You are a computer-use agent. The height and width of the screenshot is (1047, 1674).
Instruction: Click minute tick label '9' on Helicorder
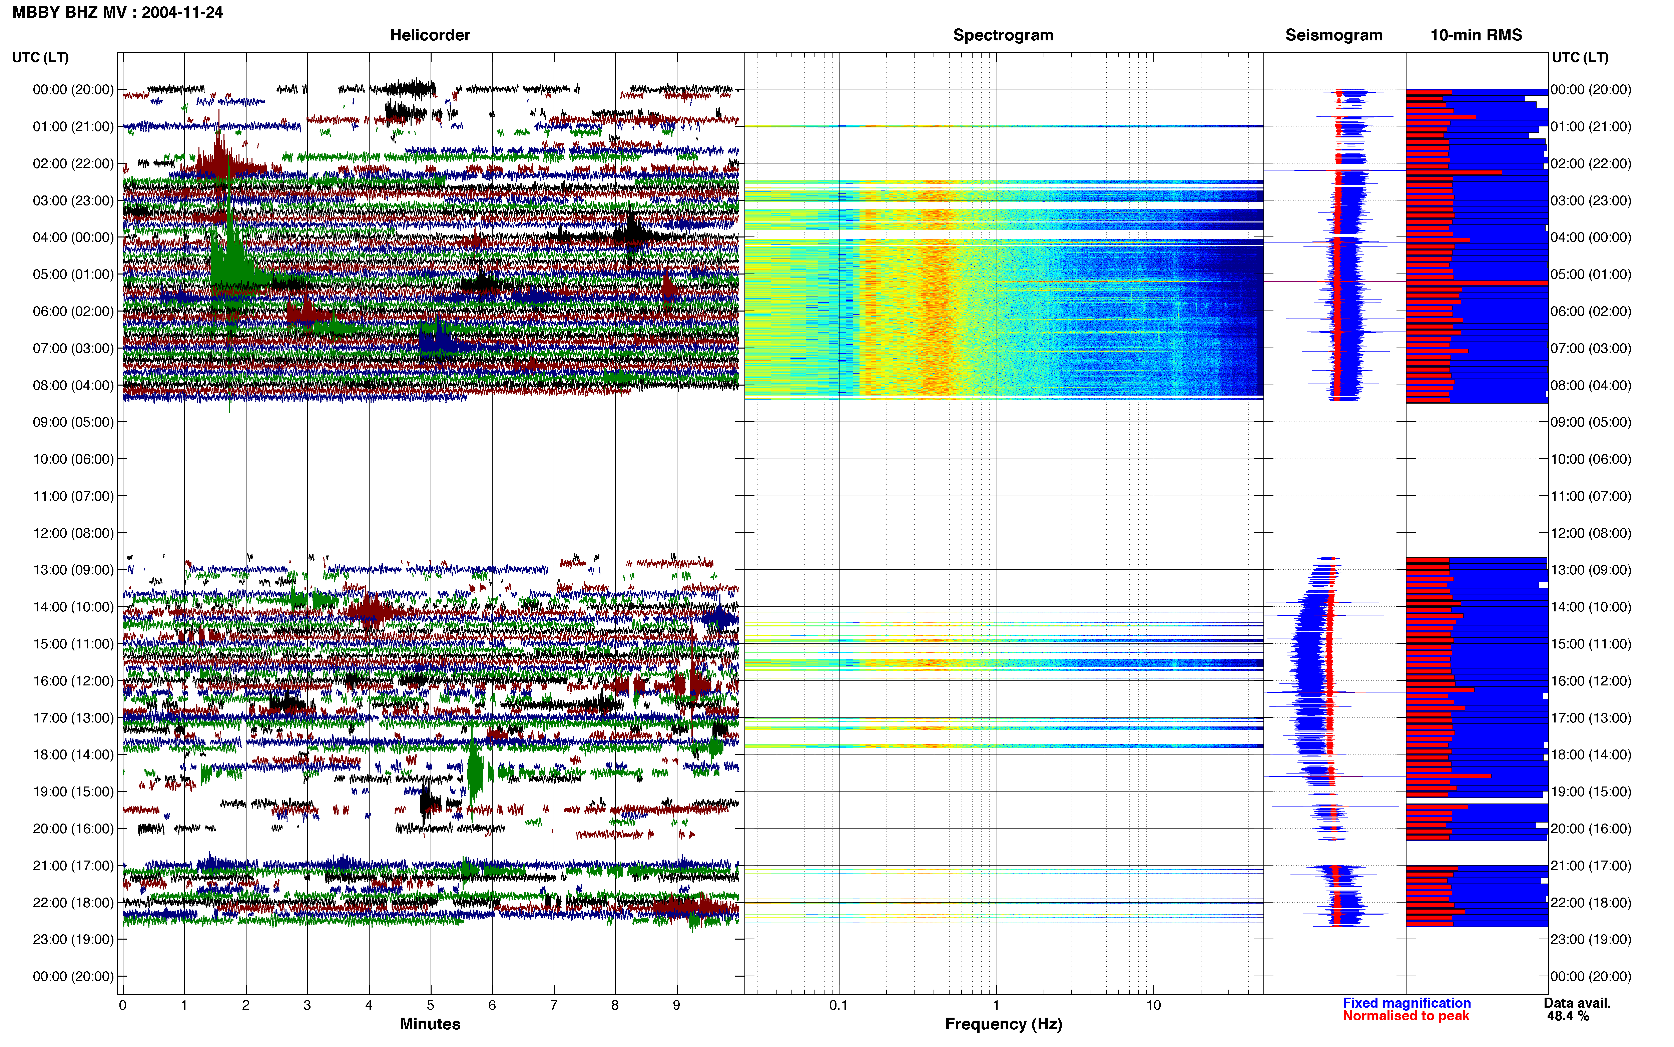pyautogui.click(x=676, y=1005)
